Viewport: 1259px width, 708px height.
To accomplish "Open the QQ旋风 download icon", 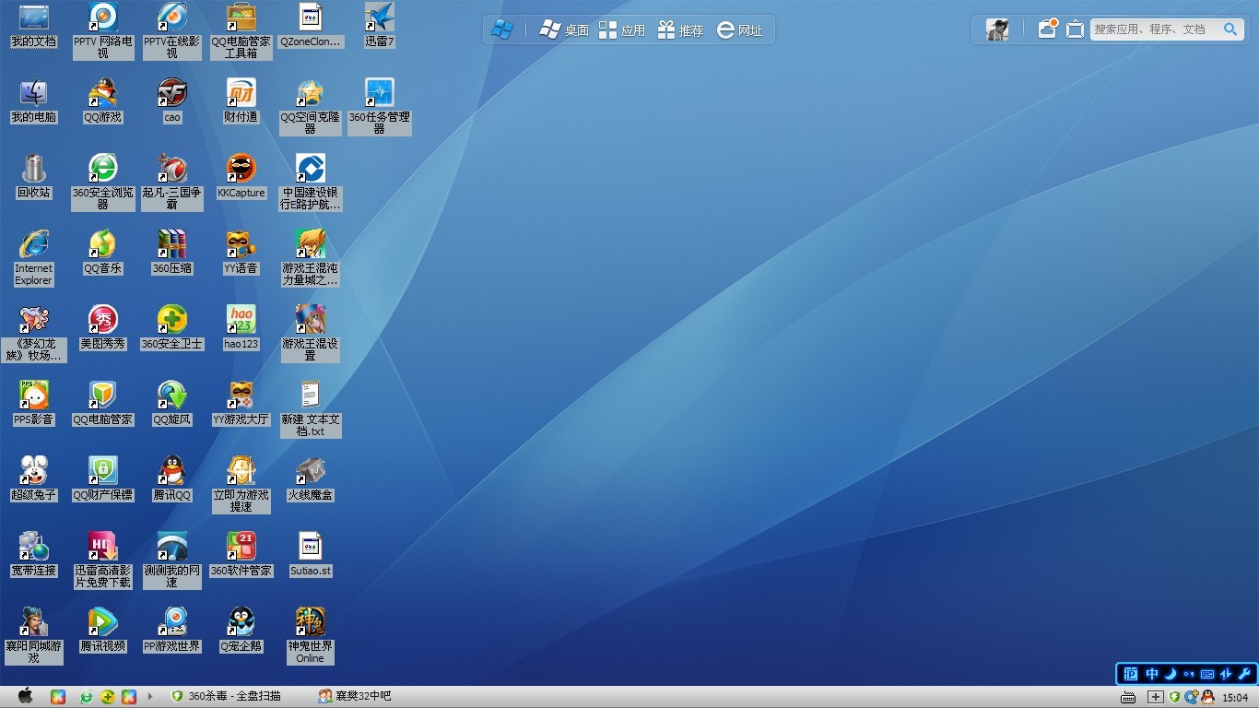I will click(171, 404).
